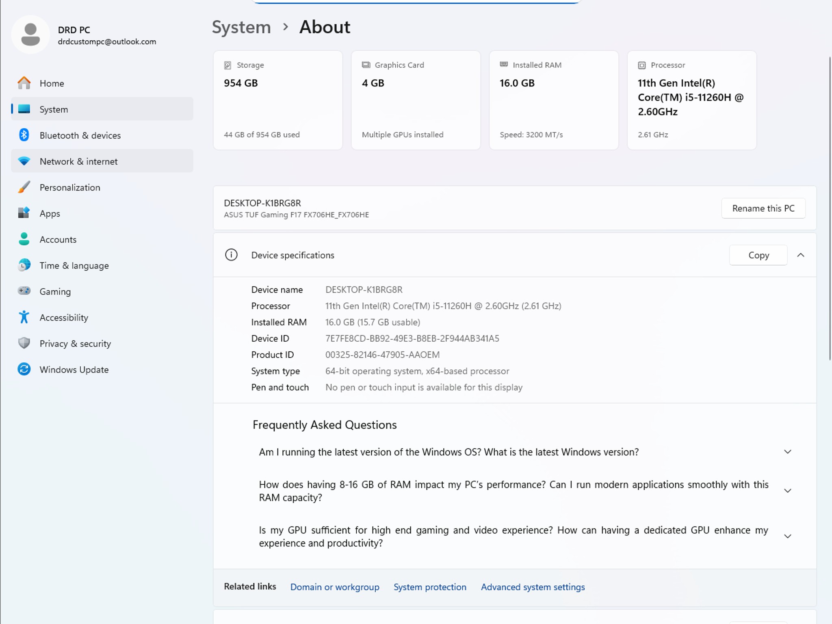This screenshot has width=832, height=624.
Task: Expand the latest Windows version FAQ
Action: point(788,452)
